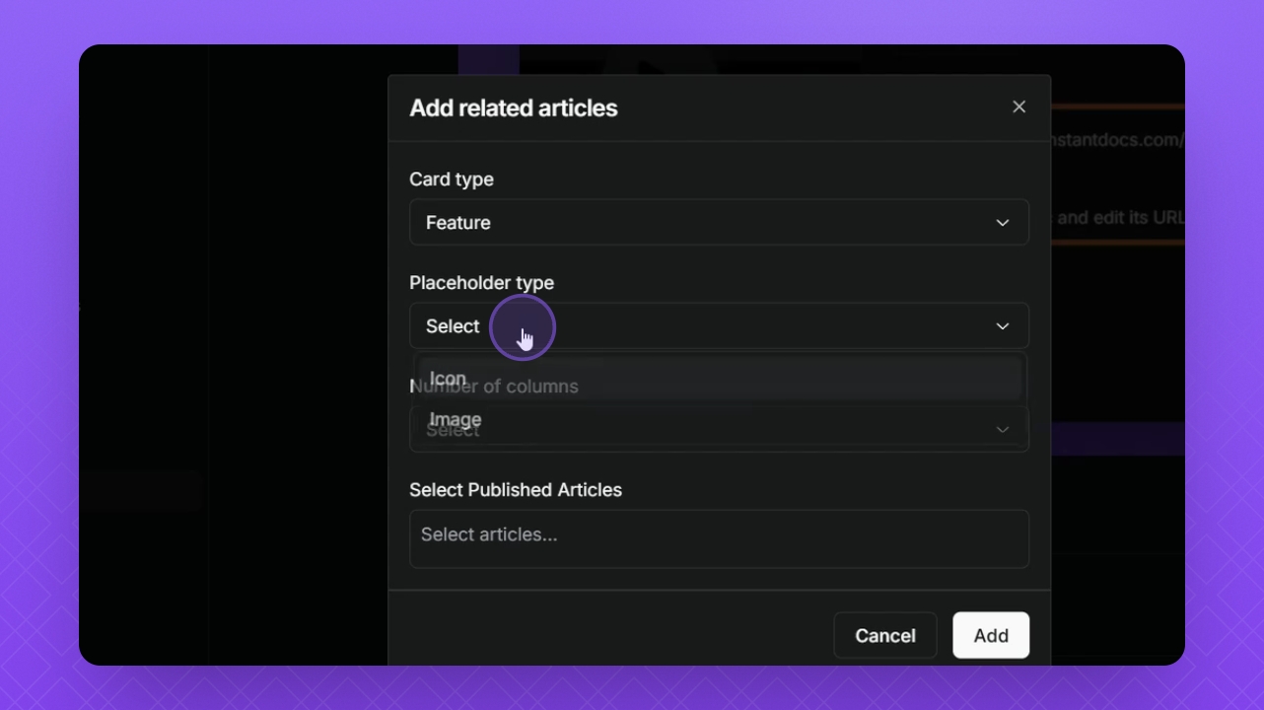The image size is (1264, 710).
Task: Click the Add button
Action: 991,636
